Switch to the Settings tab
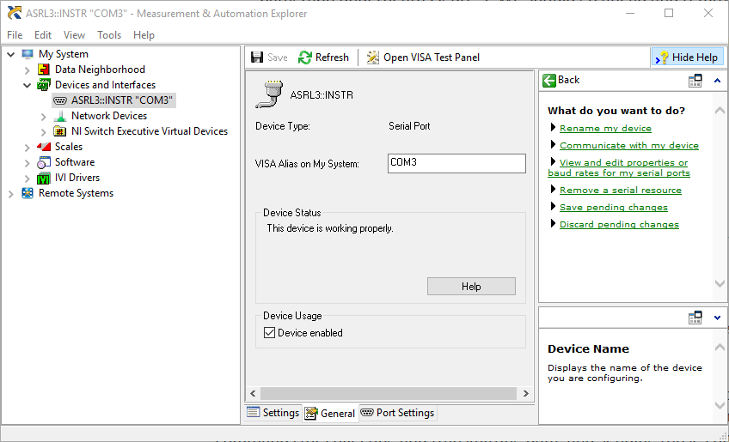The height and width of the screenshot is (442, 729). [273, 413]
